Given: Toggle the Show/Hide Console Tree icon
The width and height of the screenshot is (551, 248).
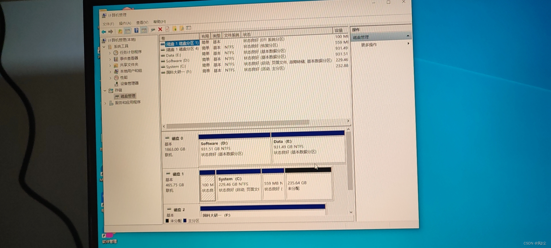Looking at the screenshot, I should click(x=127, y=31).
